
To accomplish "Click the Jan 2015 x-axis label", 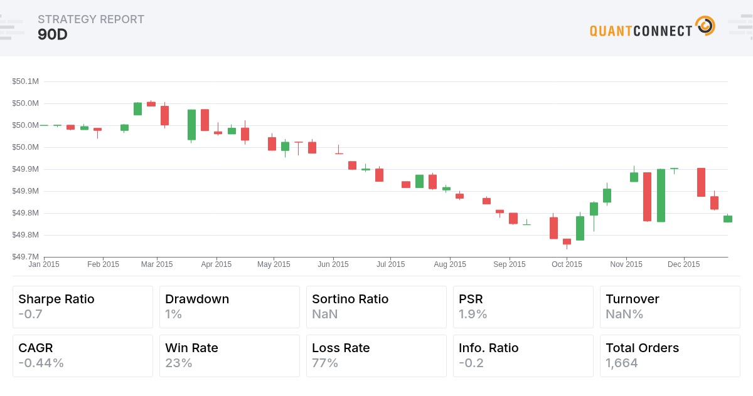I will coord(44,264).
